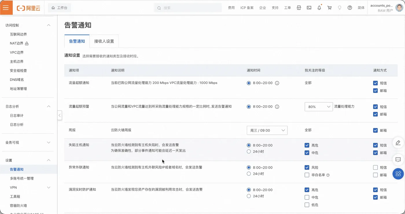Launch Cloud Shell terminal icon
The width and height of the screenshot is (405, 214).
309,8
